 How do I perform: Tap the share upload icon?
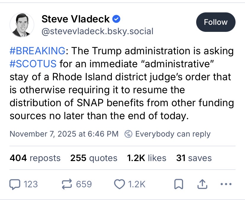tap(202, 184)
